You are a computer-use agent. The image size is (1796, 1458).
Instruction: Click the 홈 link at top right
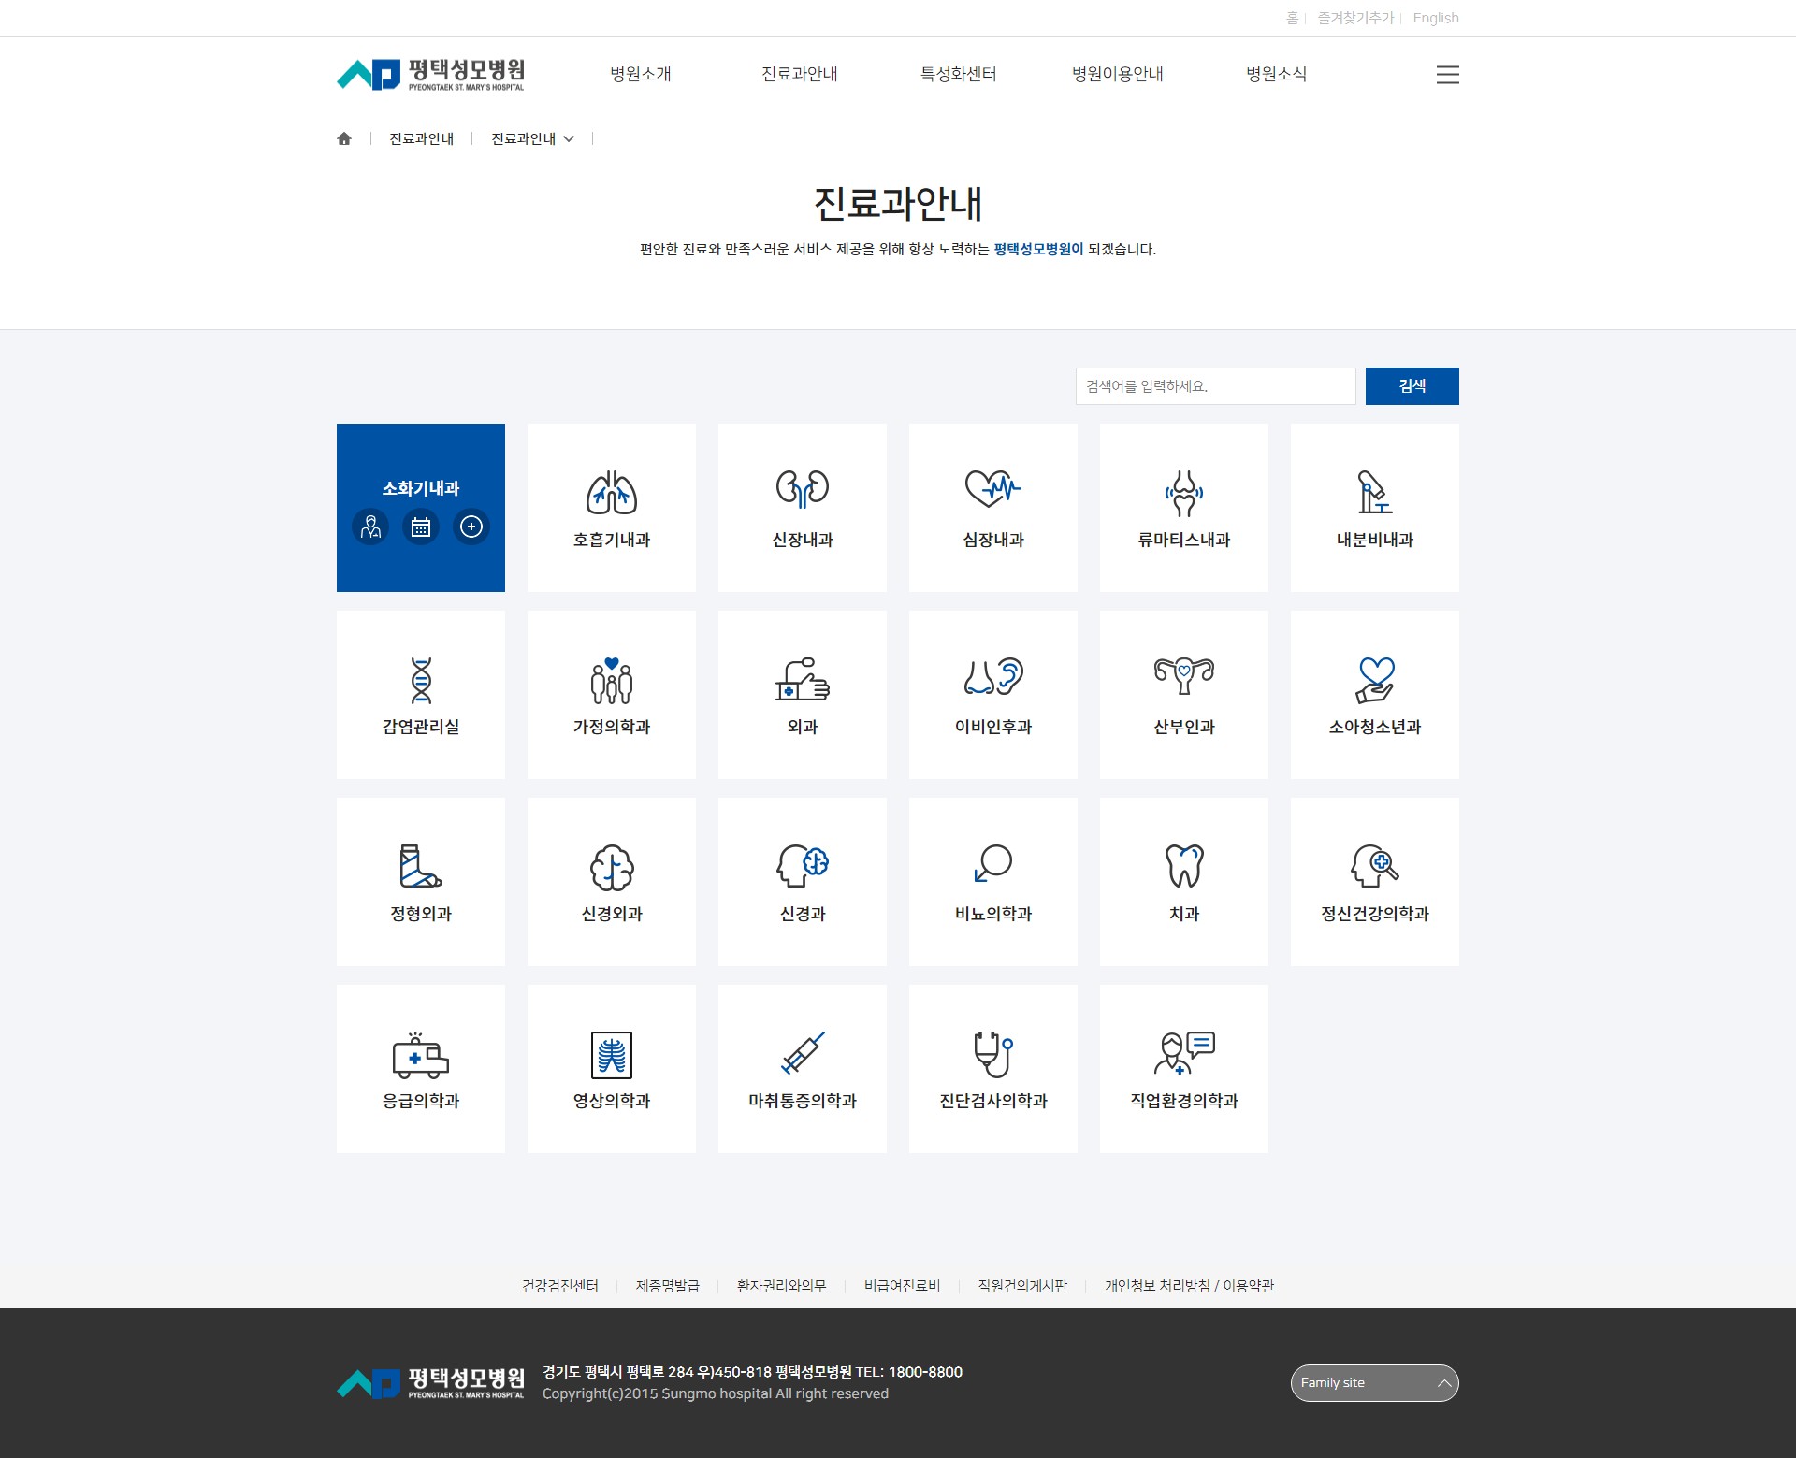pos(1292,18)
